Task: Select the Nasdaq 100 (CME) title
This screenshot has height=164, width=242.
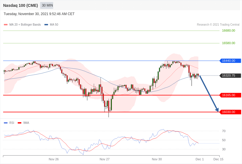Action: [20, 5]
